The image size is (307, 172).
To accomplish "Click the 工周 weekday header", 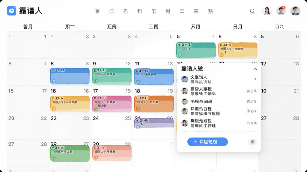I will (x=153, y=27).
